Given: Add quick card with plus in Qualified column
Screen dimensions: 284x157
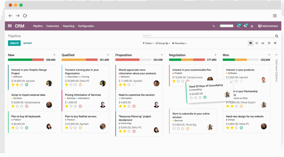Looking at the screenshot, I should (108, 55).
